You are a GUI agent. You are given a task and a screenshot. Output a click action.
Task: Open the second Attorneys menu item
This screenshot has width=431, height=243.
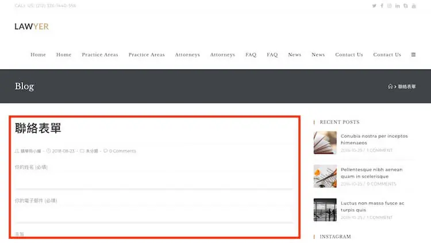point(222,55)
